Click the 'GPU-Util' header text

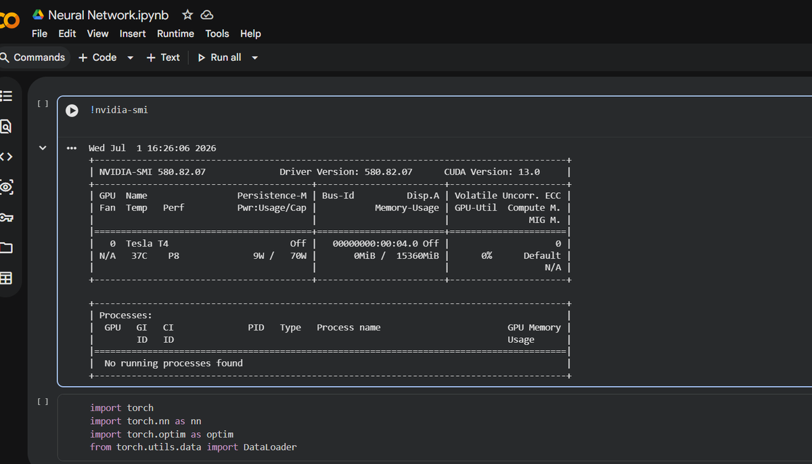point(476,208)
